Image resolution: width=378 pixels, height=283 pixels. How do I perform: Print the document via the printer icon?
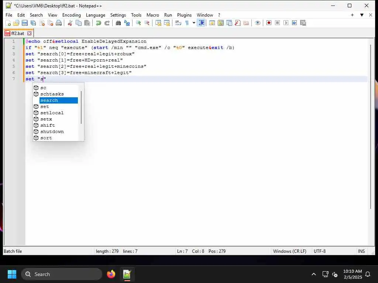click(x=59, y=23)
